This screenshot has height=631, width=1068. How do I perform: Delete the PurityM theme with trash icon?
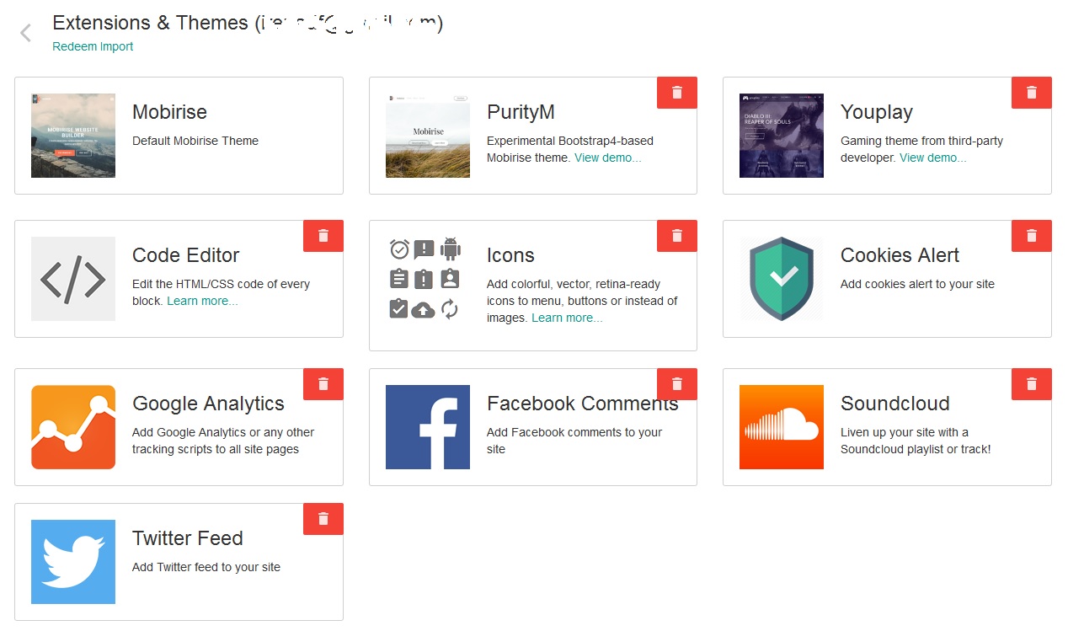(x=676, y=93)
